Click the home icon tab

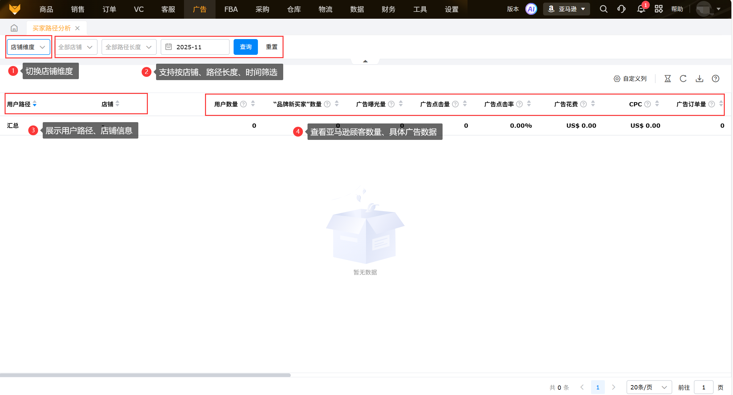(x=14, y=28)
